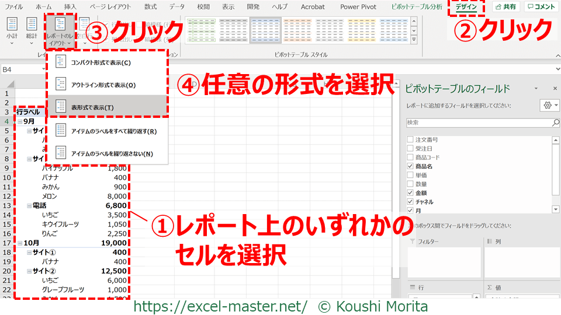Open the 挿入 ribbon tab
The width and height of the screenshot is (561, 315).
pos(70,7)
